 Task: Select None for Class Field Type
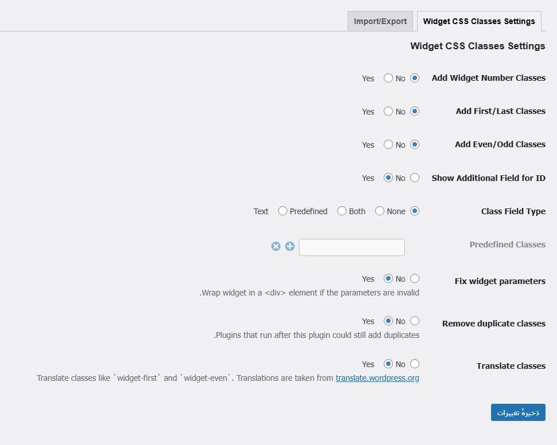[x=414, y=211]
